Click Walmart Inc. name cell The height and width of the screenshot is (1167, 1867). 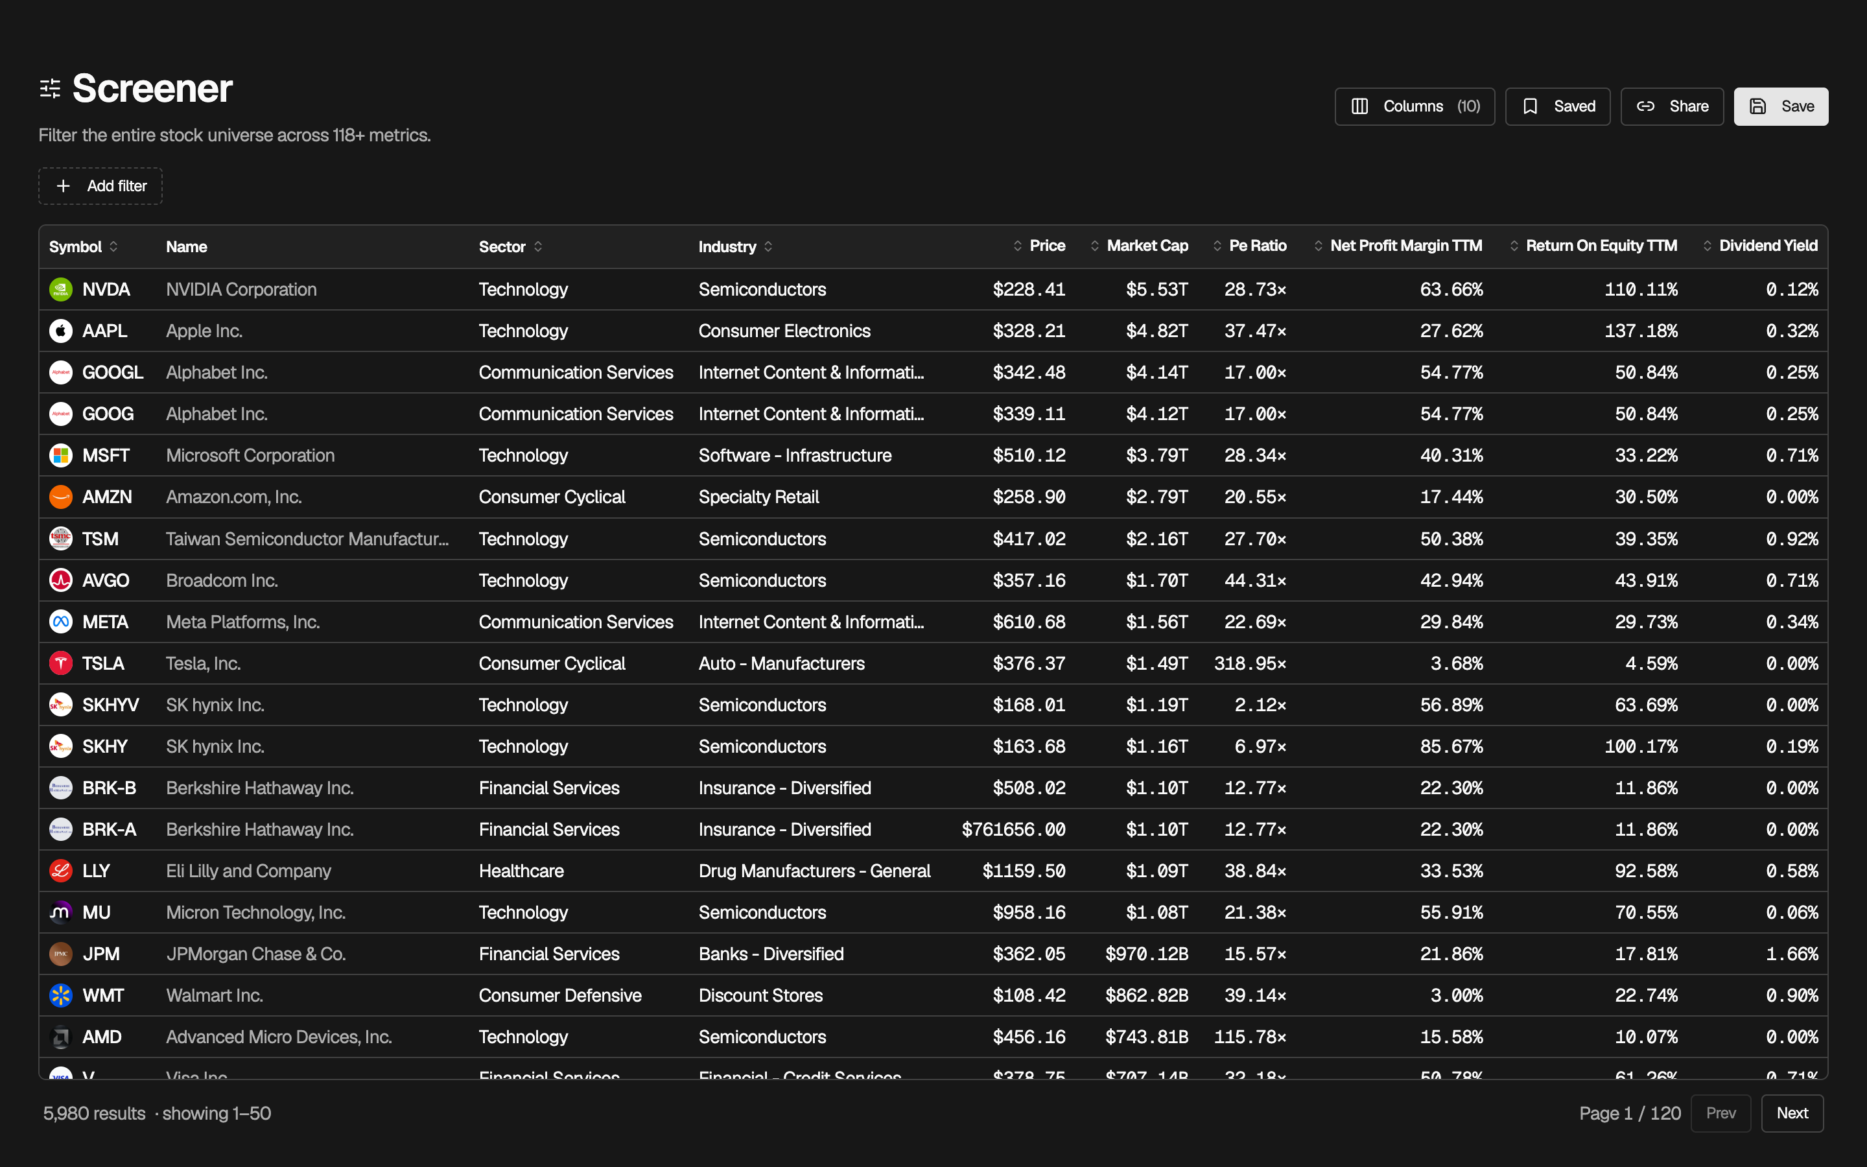(215, 996)
